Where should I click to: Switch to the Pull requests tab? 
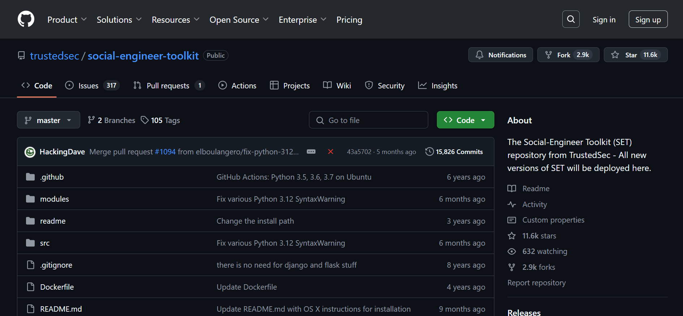tap(169, 85)
